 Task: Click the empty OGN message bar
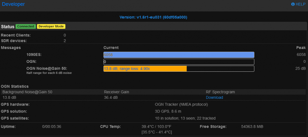tap(179, 62)
